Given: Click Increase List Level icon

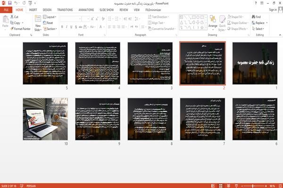Looking at the screenshot, I should [x=130, y=19].
